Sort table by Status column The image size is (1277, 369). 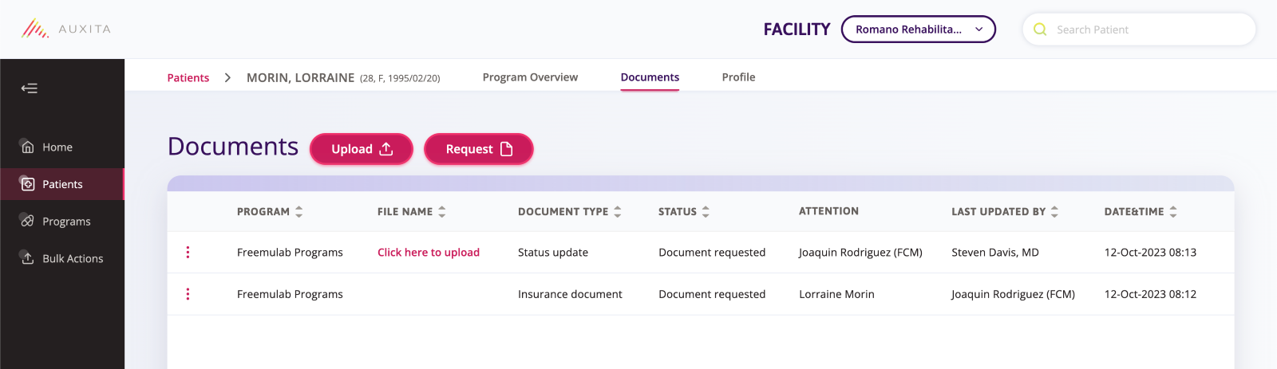[706, 212]
